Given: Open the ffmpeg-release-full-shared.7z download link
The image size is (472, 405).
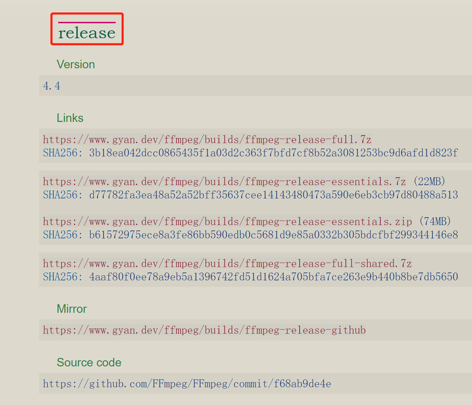Looking at the screenshot, I should pyautogui.click(x=227, y=264).
